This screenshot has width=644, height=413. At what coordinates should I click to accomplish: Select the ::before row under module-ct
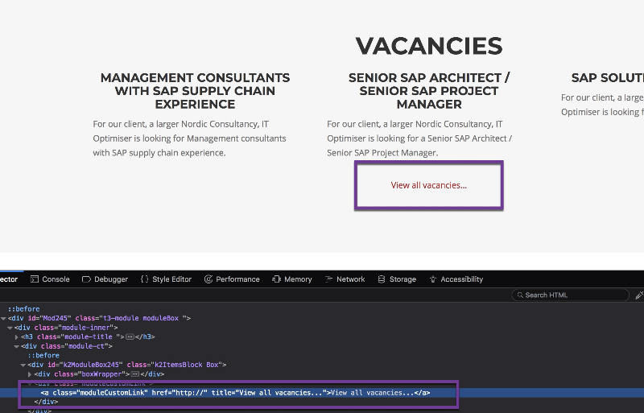click(43, 356)
